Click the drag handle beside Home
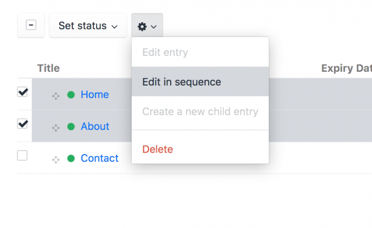The height and width of the screenshot is (228, 372). [56, 96]
